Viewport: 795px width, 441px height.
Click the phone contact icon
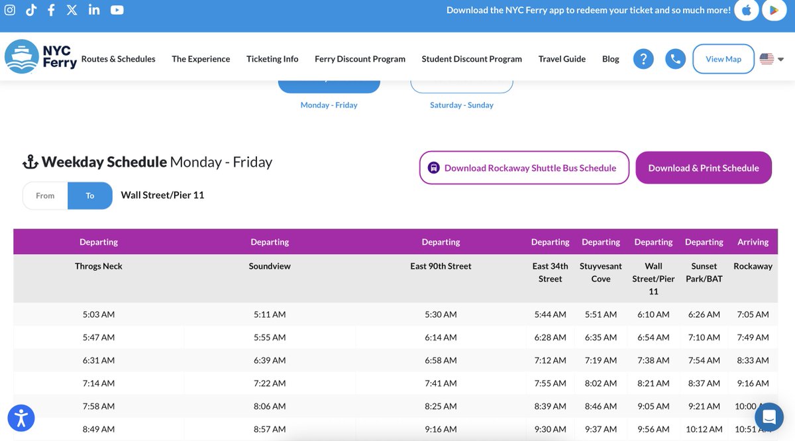[x=675, y=59]
